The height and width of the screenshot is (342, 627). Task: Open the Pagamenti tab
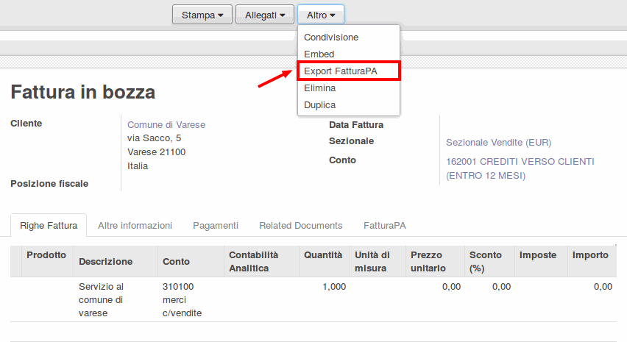click(216, 226)
